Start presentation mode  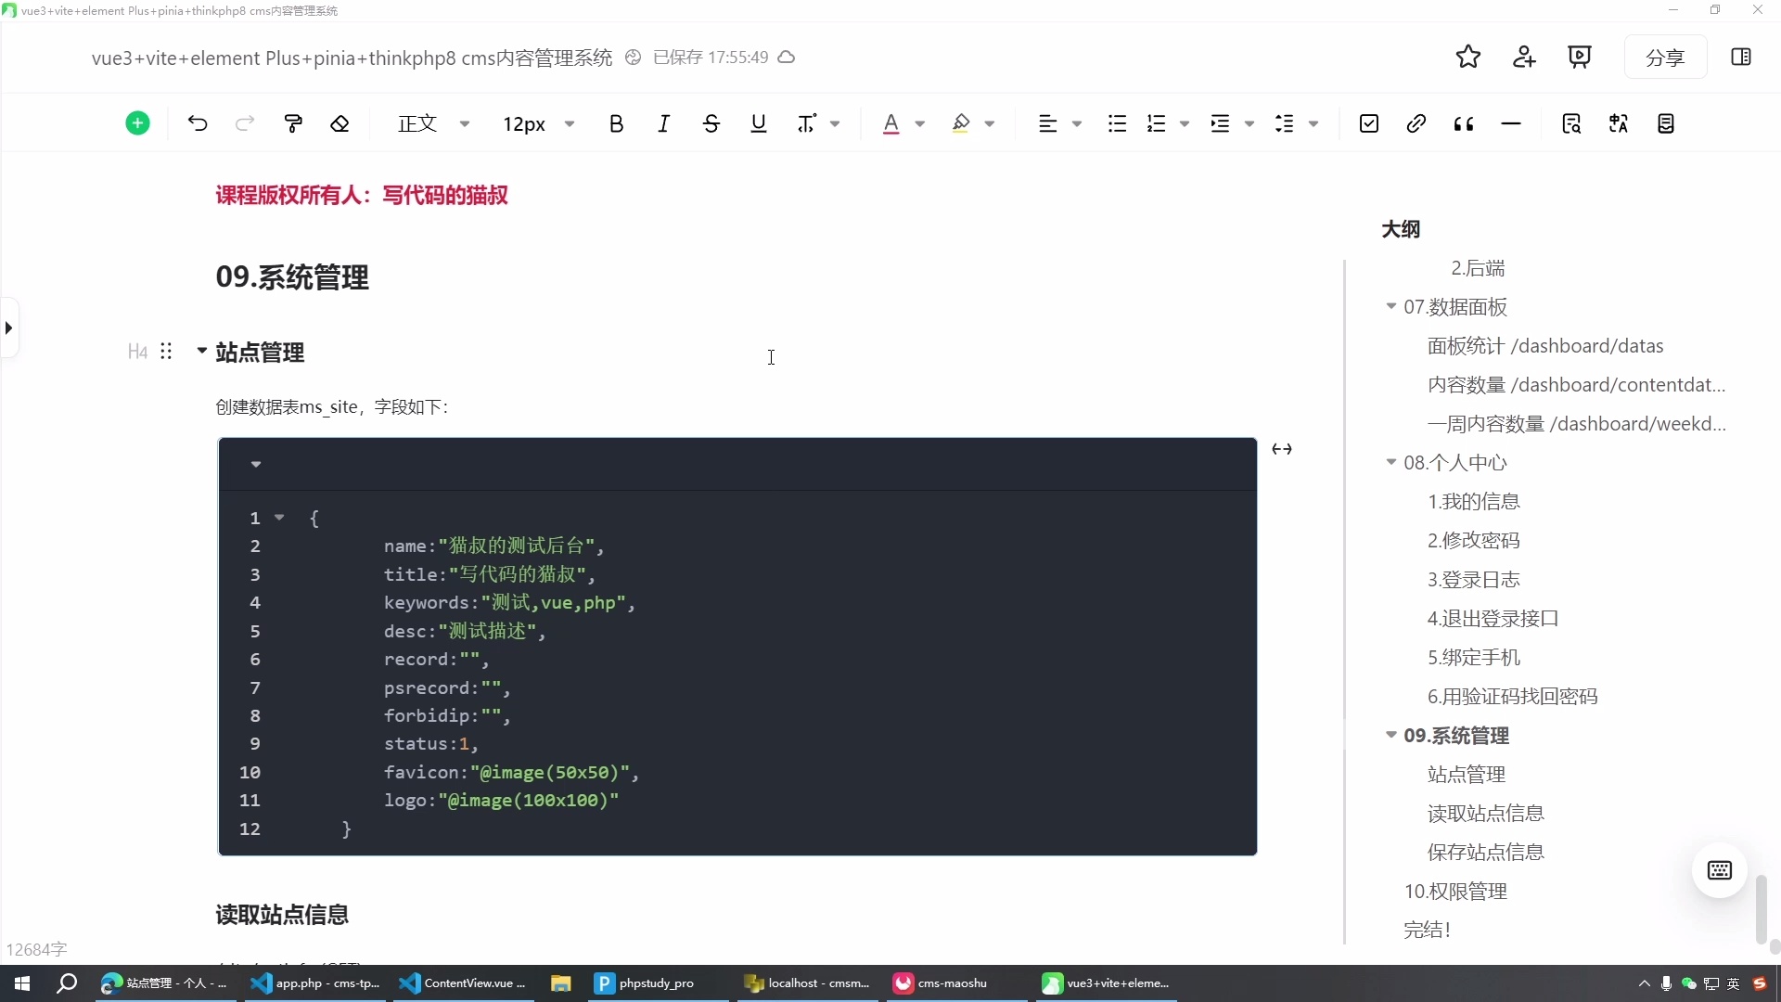(x=1580, y=57)
